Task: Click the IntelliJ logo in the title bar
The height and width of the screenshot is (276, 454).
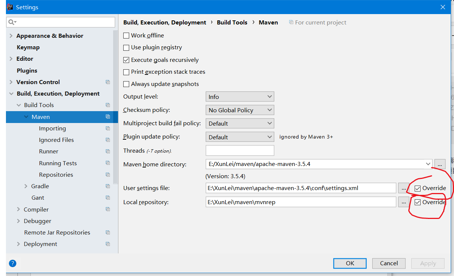Action: point(10,7)
